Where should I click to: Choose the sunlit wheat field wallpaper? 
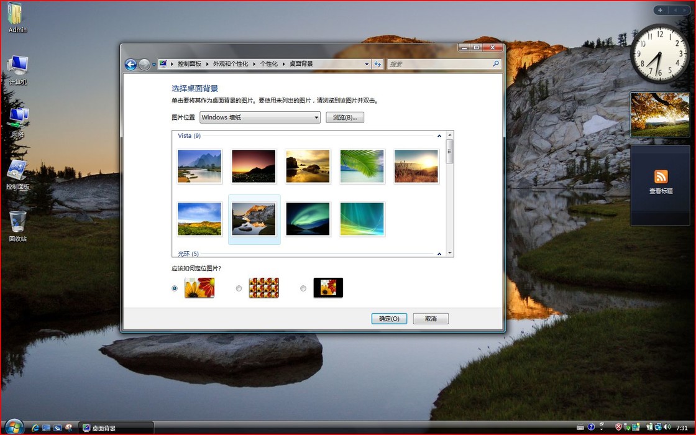coord(416,167)
